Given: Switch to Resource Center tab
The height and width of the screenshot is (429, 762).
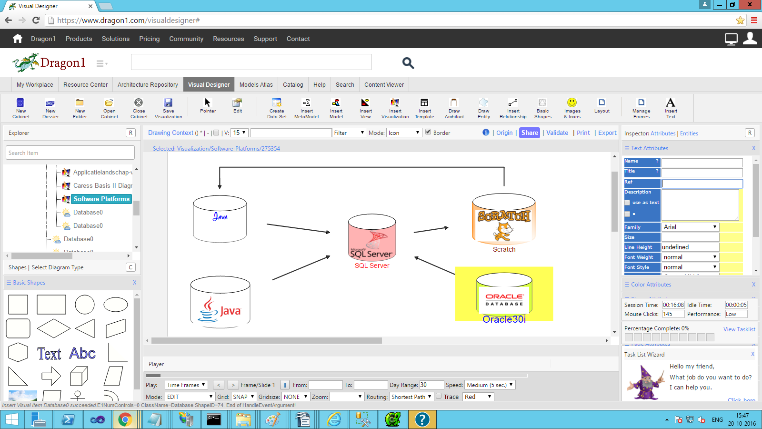Looking at the screenshot, I should 86,84.
